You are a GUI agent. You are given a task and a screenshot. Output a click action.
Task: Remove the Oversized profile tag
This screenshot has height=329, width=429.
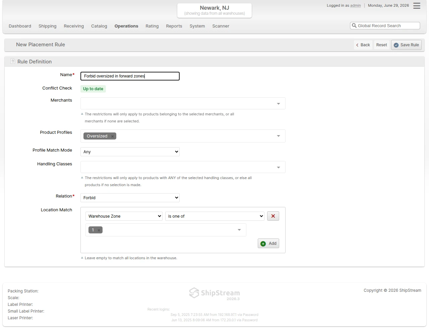(113, 136)
